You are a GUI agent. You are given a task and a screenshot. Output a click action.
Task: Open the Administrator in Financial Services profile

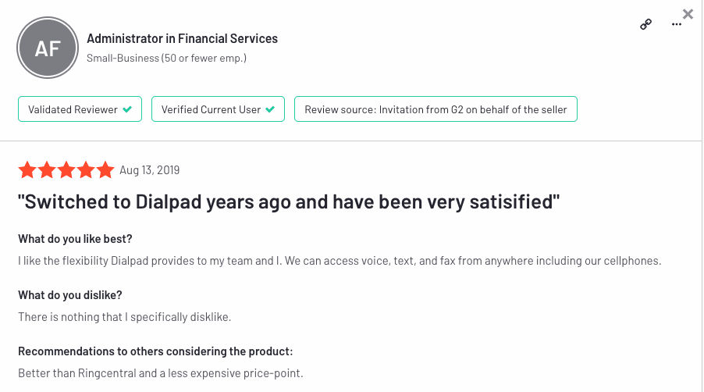pyautogui.click(x=182, y=38)
